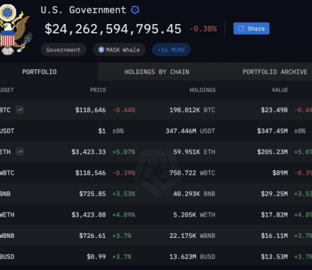This screenshot has width=312, height=270.
Task: Click the $13.53M BUSD value
Action: pos(275,257)
